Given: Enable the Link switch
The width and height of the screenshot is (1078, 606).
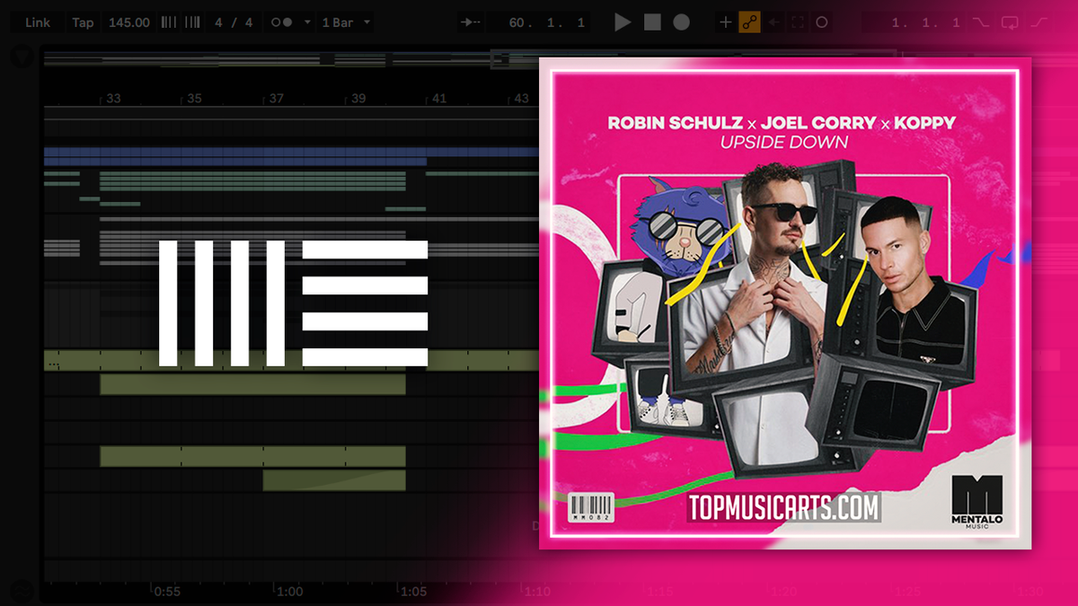Looking at the screenshot, I should (x=38, y=22).
